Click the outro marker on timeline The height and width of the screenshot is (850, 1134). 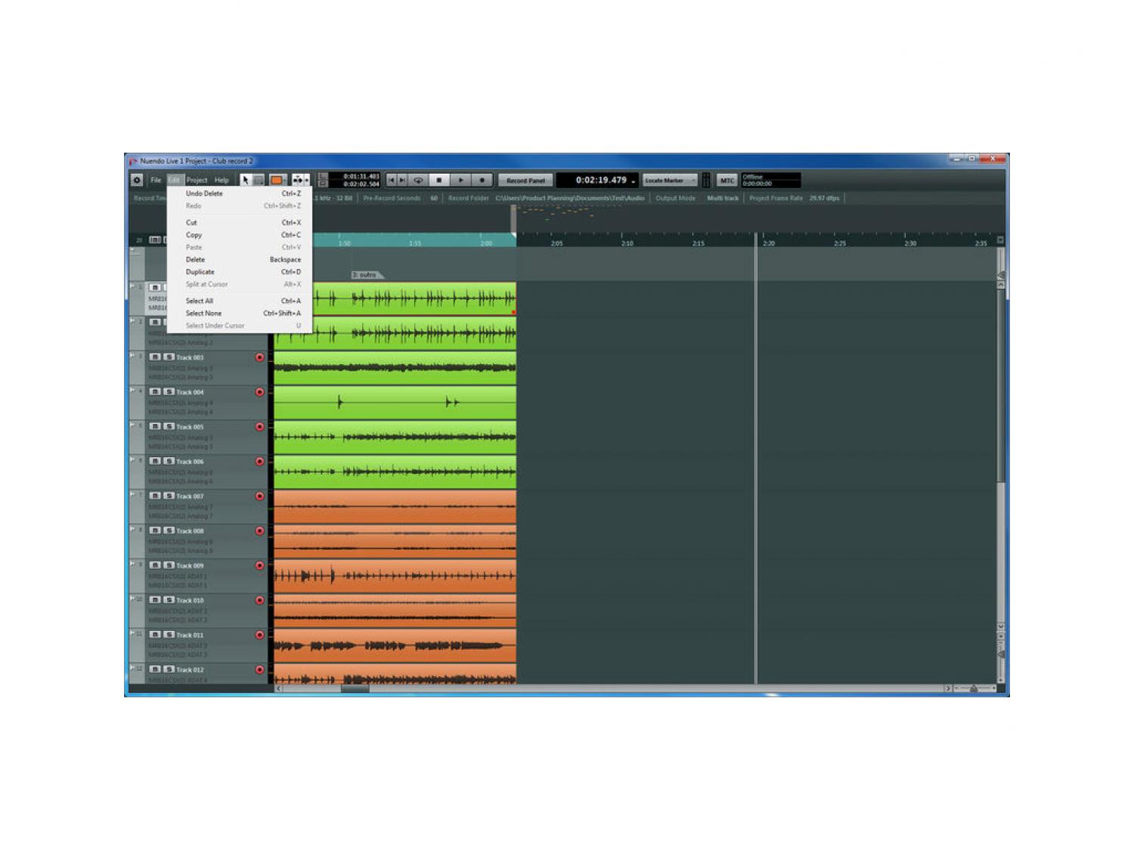click(x=366, y=275)
